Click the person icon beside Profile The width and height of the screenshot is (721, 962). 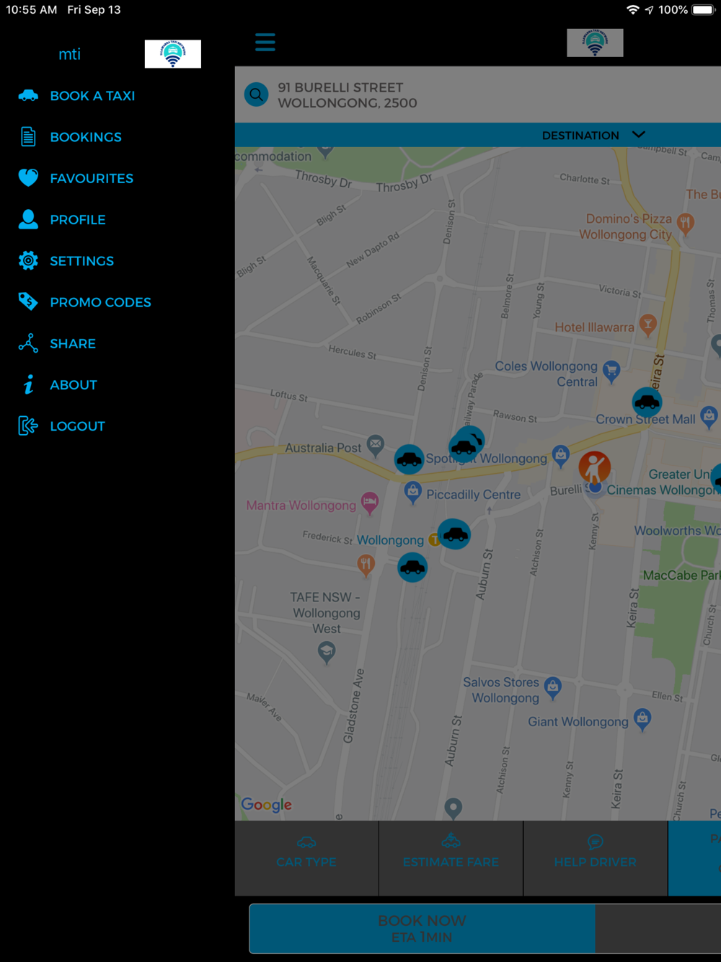coord(28,219)
